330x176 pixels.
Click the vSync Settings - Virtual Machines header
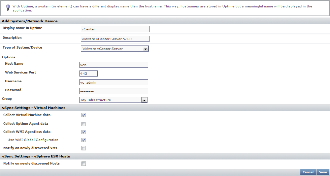[x=34, y=108]
